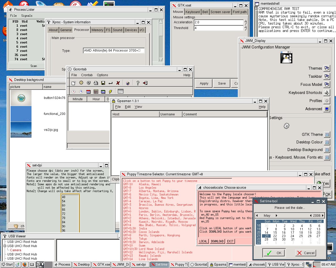This screenshot has height=268, width=336.
Task: Open the Signals menu in Process Lister
Action: [x=27, y=16]
